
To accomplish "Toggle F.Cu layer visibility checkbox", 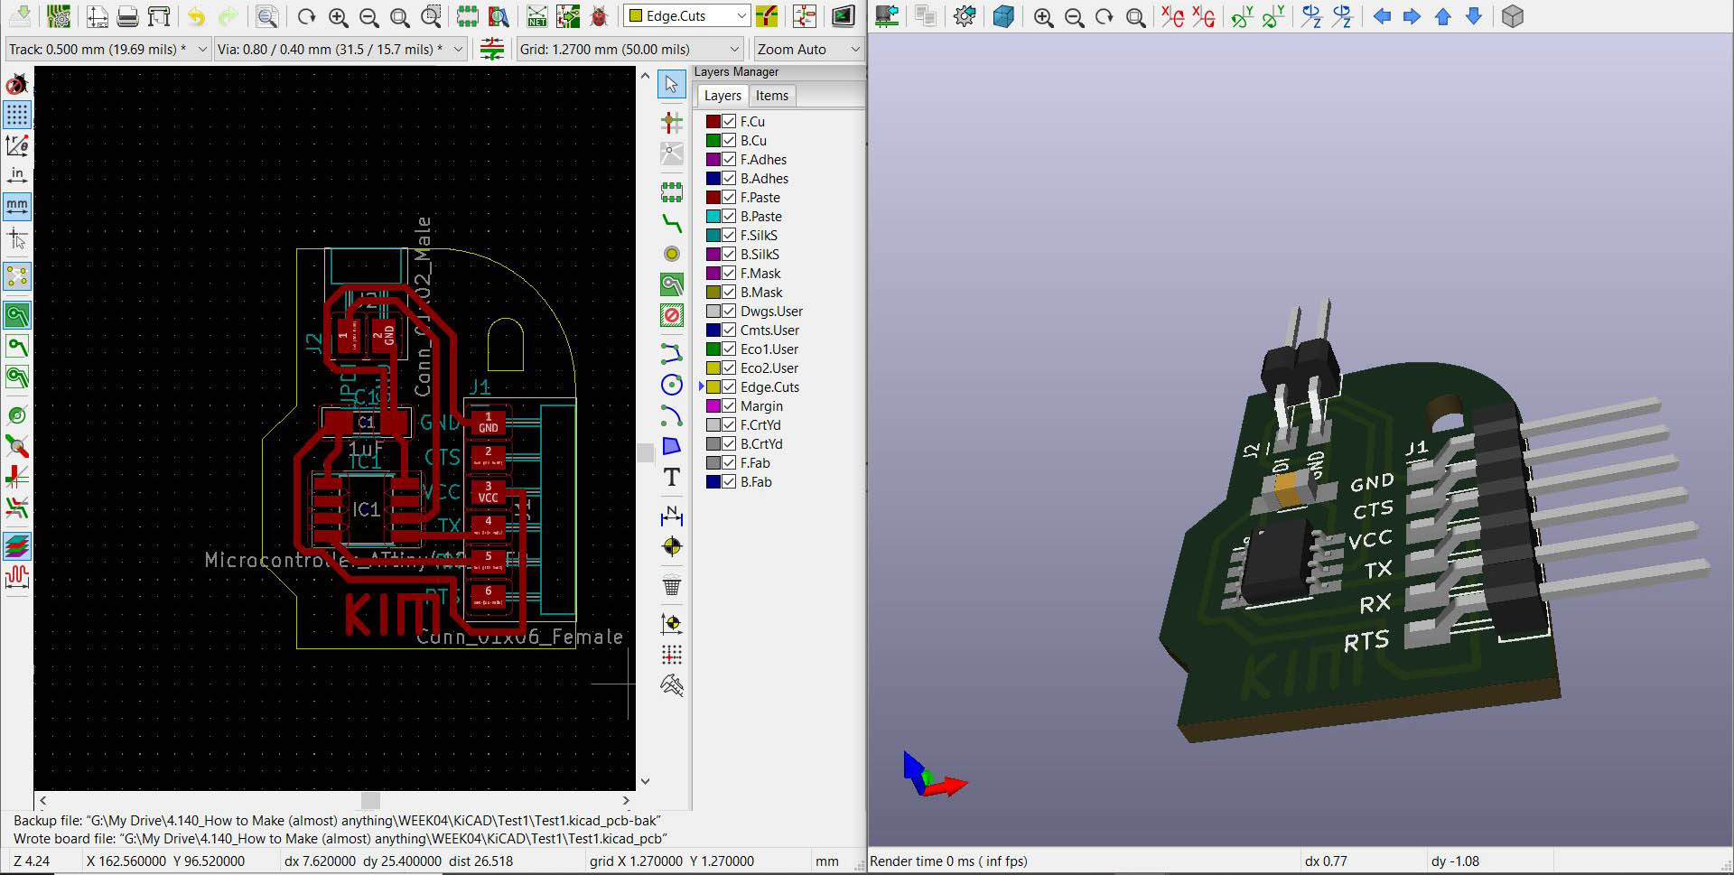I will tap(729, 121).
